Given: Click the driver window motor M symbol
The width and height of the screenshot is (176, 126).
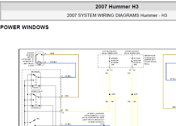Looking at the screenshot, I should [39, 63].
